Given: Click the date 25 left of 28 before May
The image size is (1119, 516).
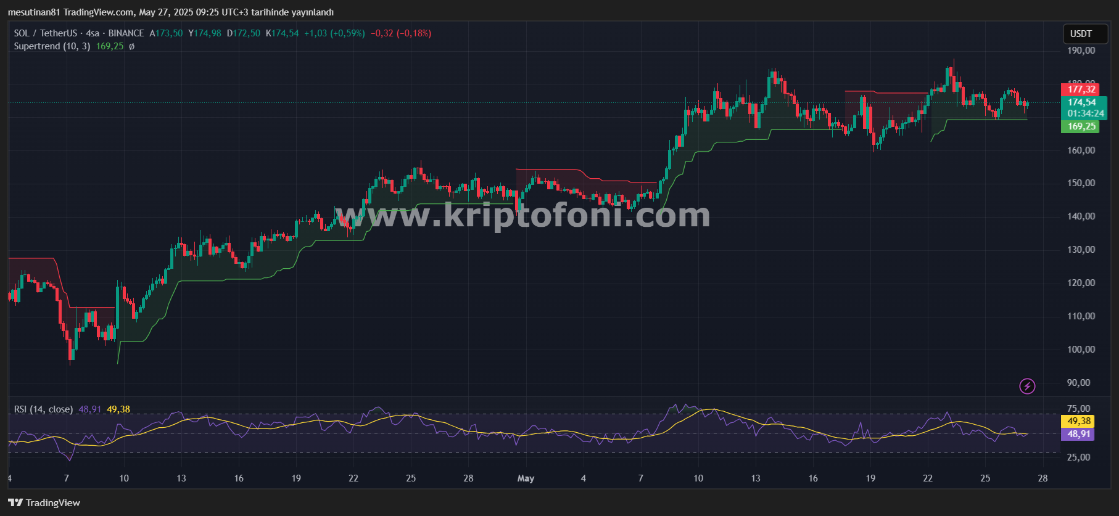Looking at the screenshot, I should [x=411, y=478].
